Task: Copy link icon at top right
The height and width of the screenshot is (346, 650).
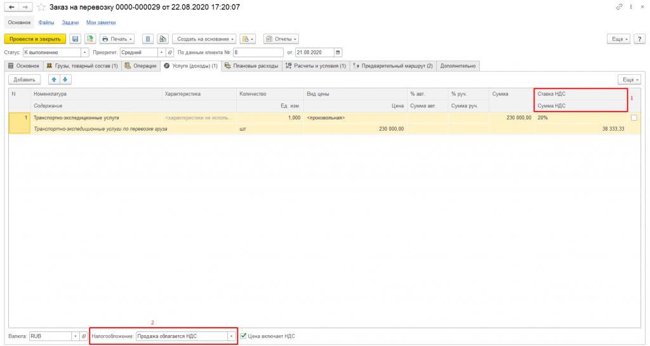Action: (620, 7)
